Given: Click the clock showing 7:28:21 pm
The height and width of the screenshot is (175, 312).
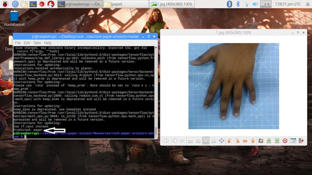Looking at the screenshot, I should pyautogui.click(x=288, y=4).
